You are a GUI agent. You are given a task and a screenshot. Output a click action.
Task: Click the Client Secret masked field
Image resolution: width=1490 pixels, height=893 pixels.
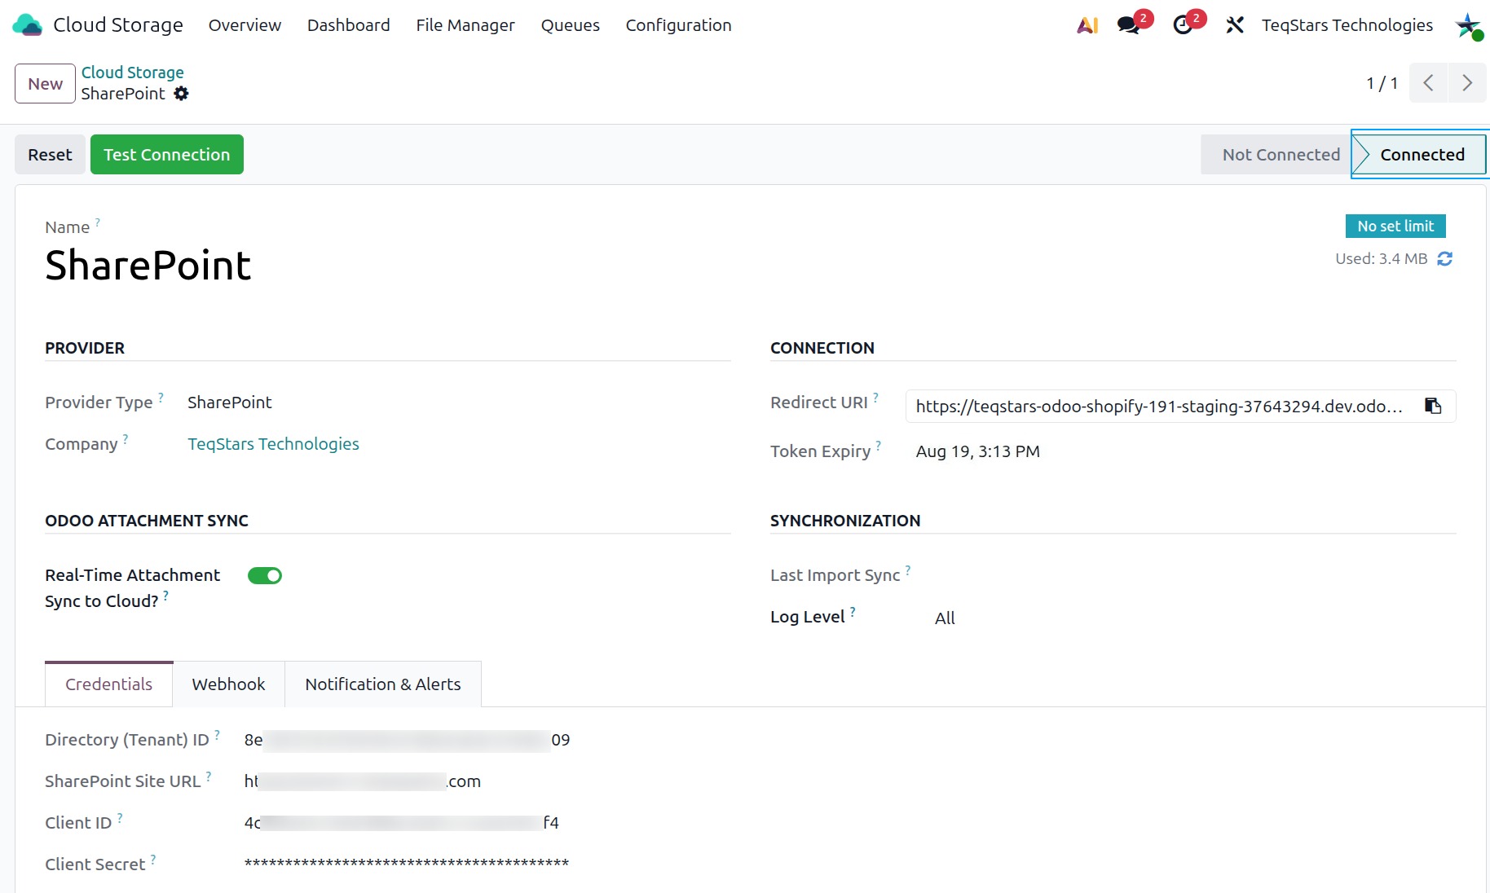coord(406,864)
